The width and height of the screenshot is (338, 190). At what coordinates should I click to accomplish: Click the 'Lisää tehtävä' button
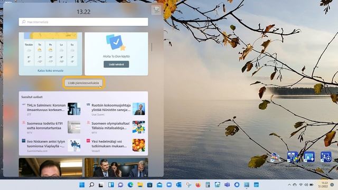click(116, 64)
